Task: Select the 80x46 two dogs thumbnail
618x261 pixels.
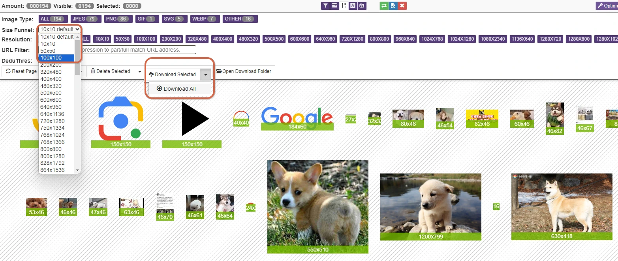Action: 408,119
